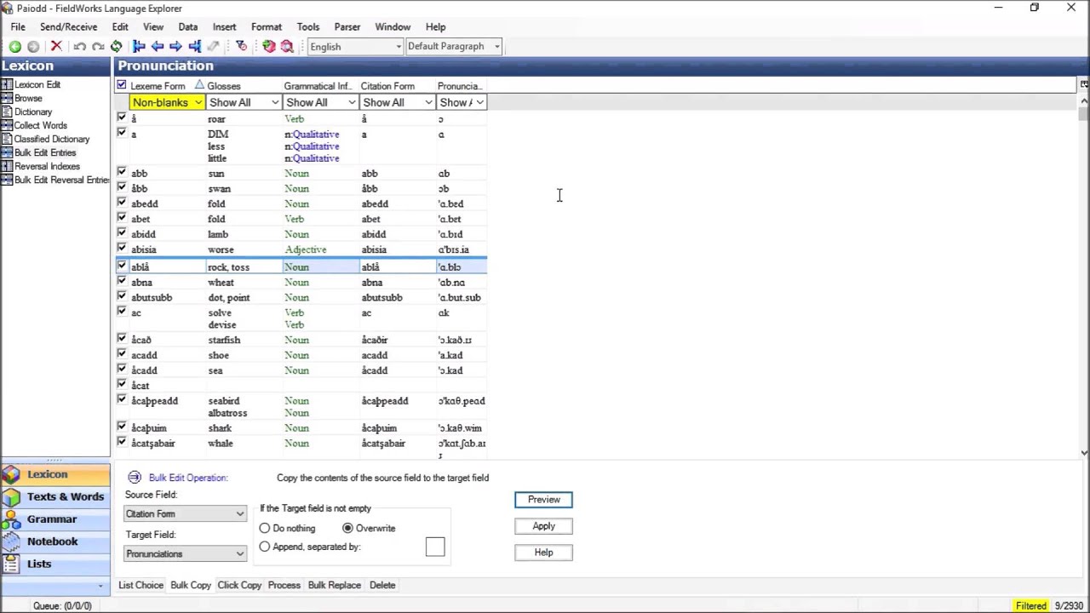Click the remove filters toolbar icon

click(x=242, y=47)
